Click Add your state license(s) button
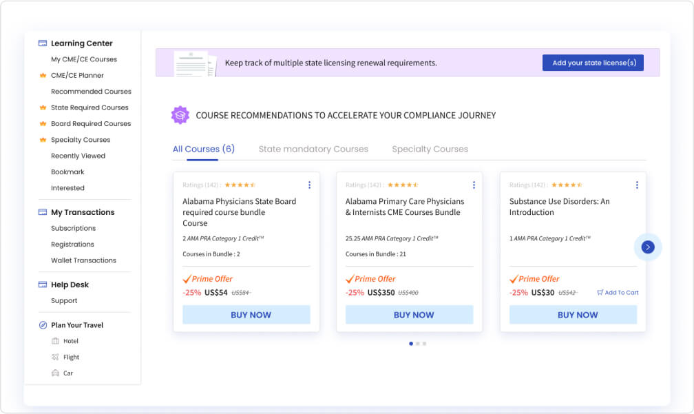 point(593,63)
